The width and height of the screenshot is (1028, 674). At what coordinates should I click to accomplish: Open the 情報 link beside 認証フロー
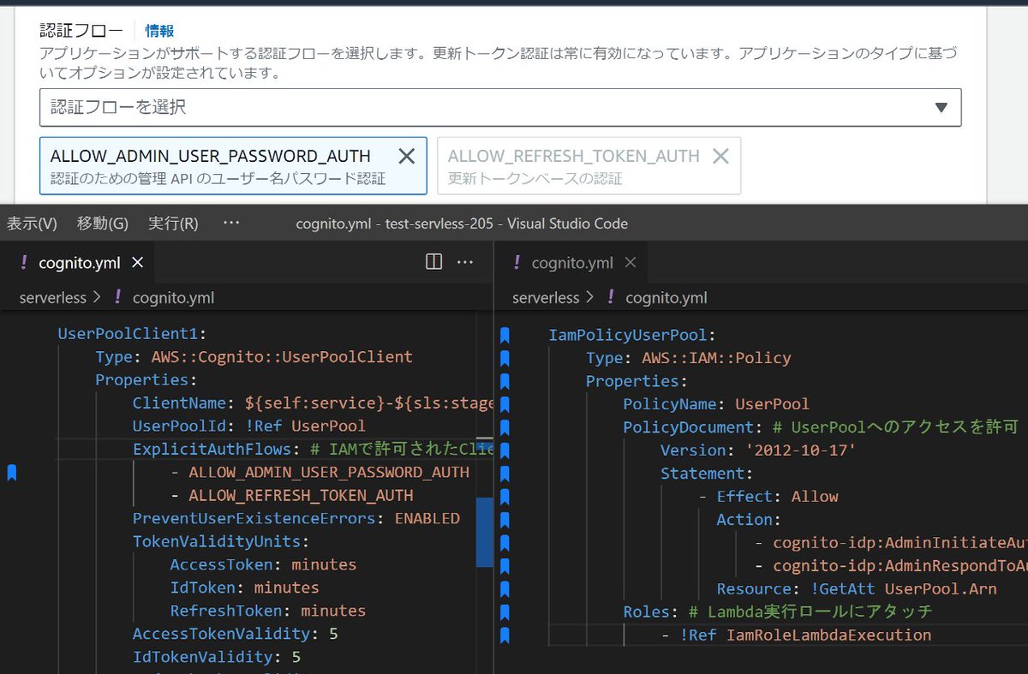pos(159,31)
